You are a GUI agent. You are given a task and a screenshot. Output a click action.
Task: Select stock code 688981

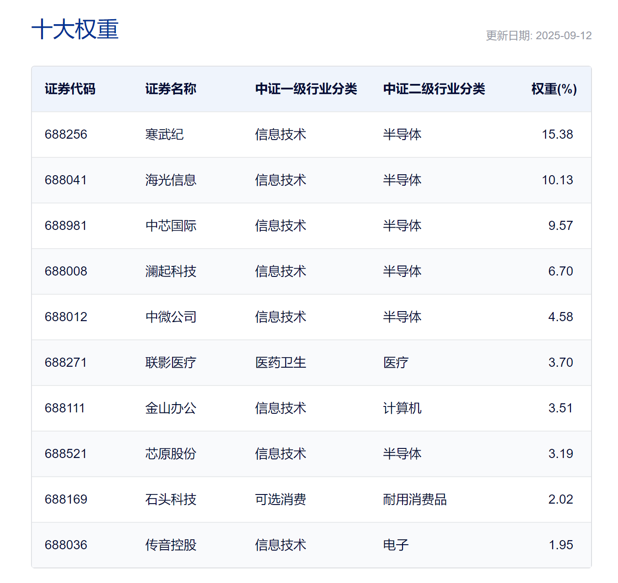[66, 226]
